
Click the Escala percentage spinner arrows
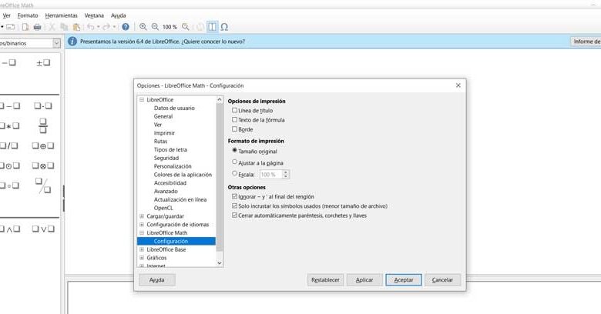click(286, 174)
